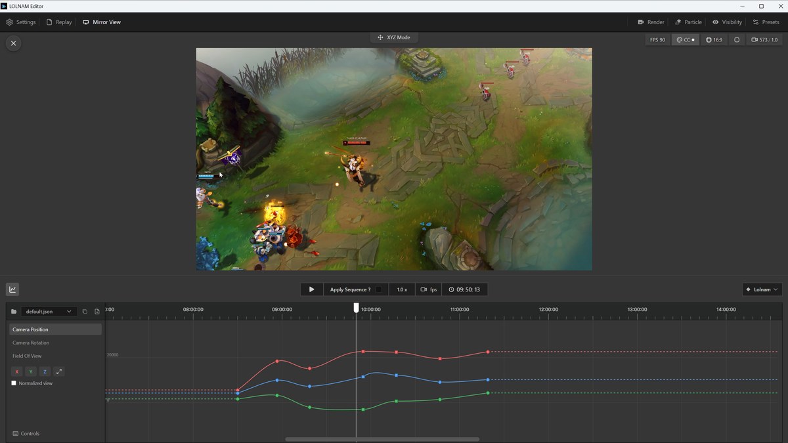Image resolution: width=788 pixels, height=443 pixels.
Task: Switch to Mirror View
Action: pos(102,22)
